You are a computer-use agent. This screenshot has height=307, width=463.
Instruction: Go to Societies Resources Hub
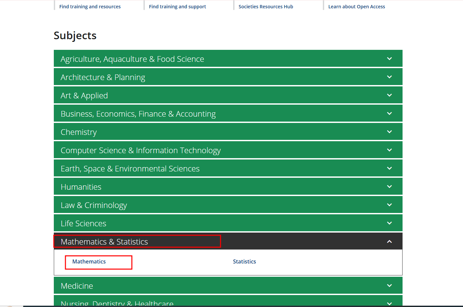[266, 7]
